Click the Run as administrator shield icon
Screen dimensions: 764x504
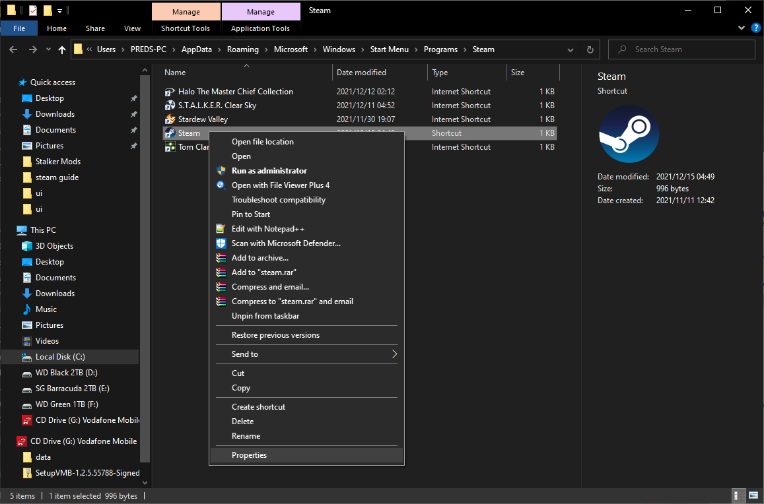pos(221,170)
